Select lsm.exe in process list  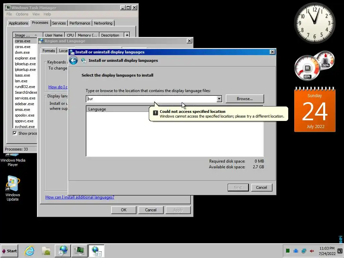coord(25,81)
